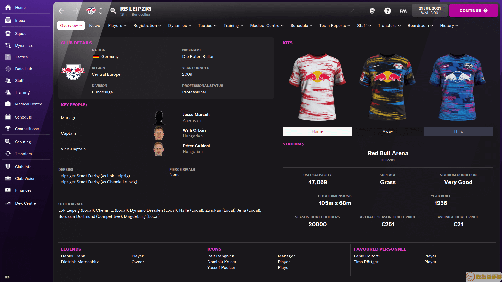The image size is (502, 282).
Task: Click the CONTINUE button
Action: (x=474, y=10)
